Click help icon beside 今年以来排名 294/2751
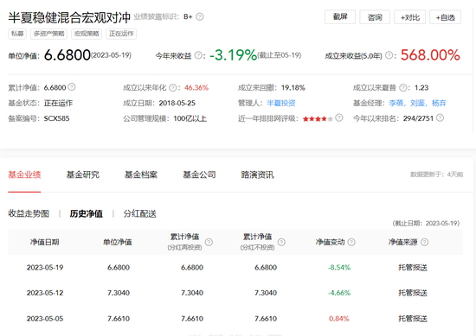Screen dimensions: 476x336 point(440,117)
